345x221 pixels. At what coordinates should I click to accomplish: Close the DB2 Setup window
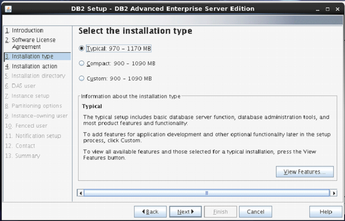337,9
